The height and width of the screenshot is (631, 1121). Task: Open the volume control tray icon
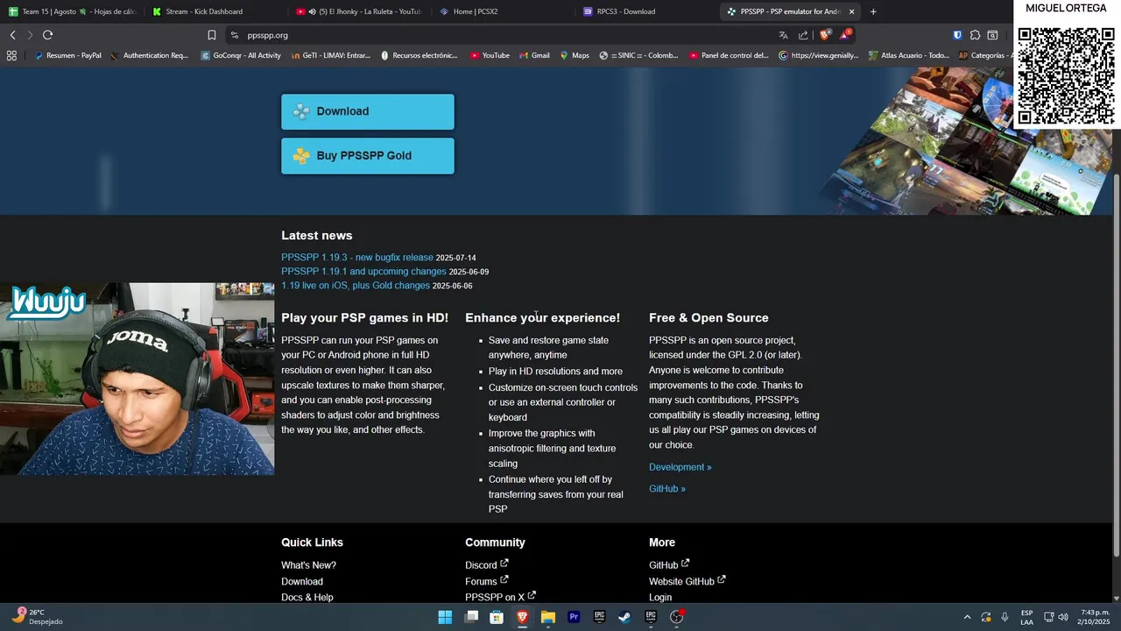pos(1063,617)
